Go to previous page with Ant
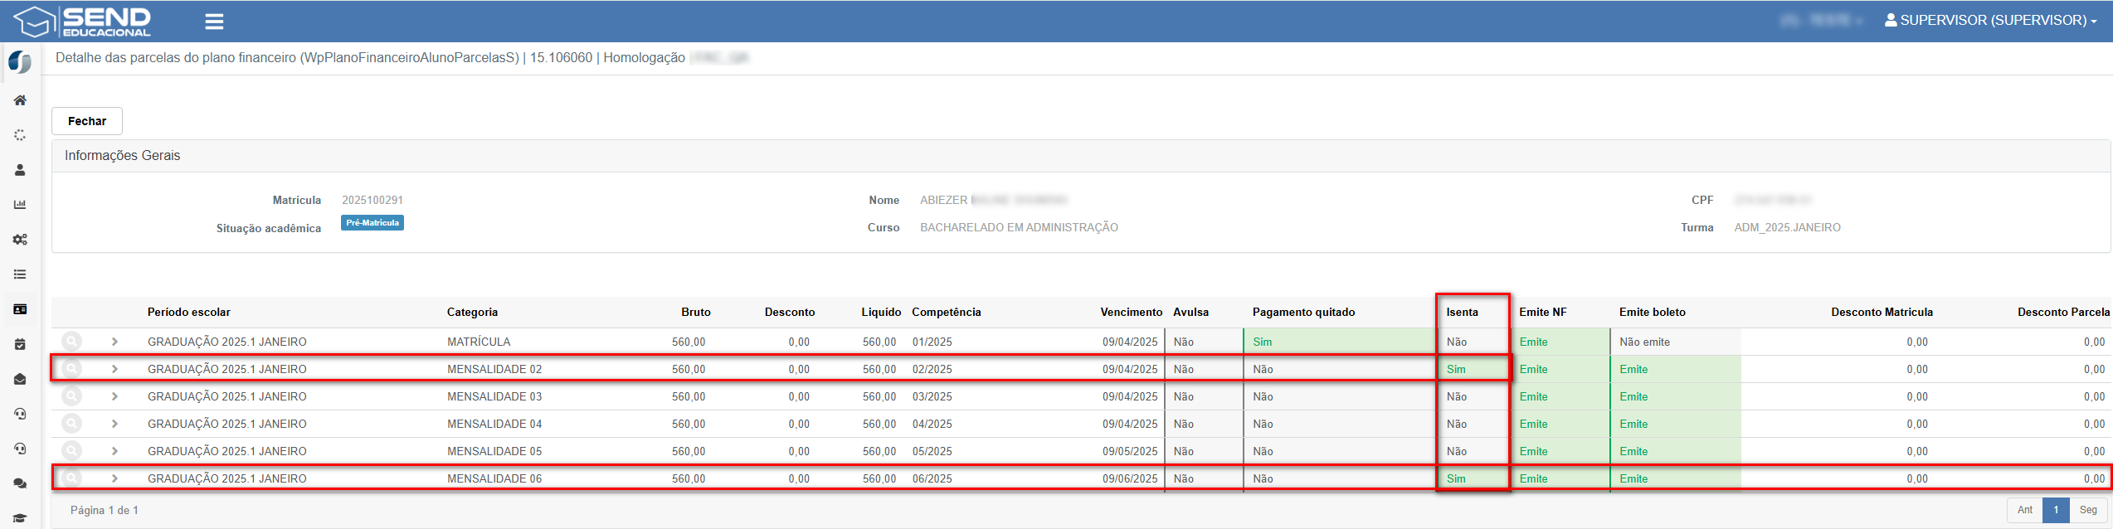 click(x=2025, y=510)
